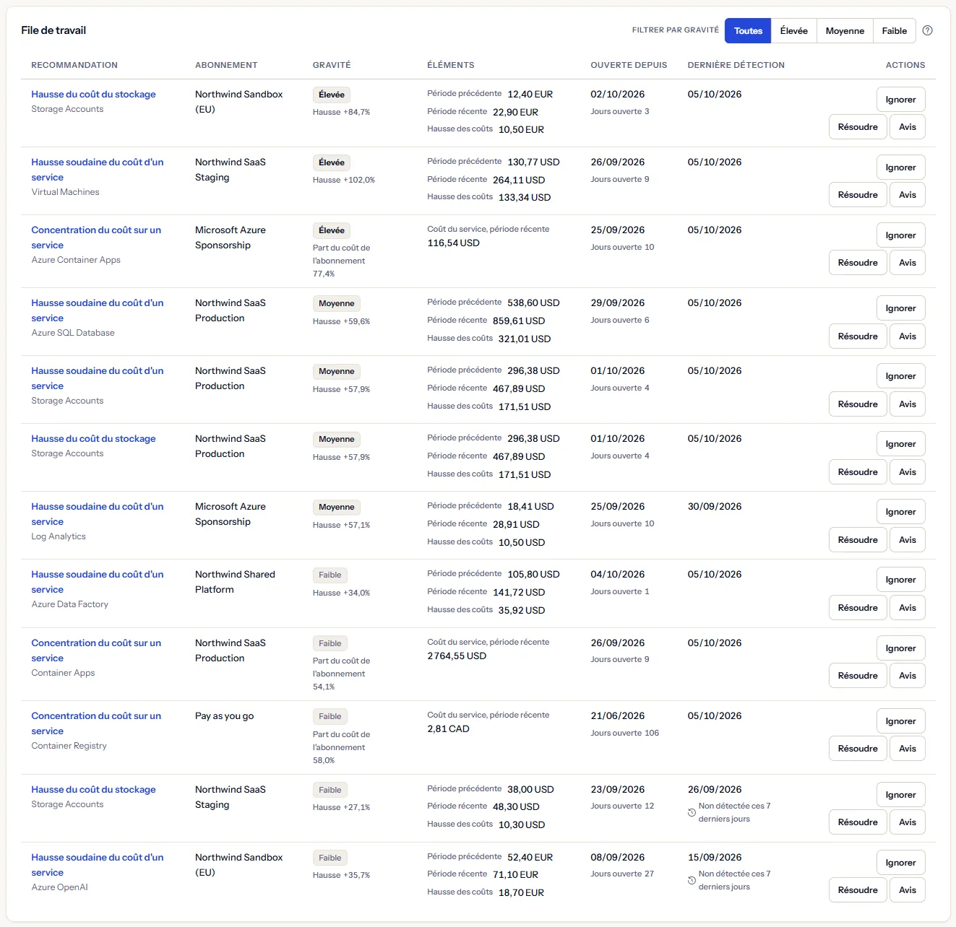
Task: Ignore the Azure Data Factory recommendation
Action: tap(900, 580)
